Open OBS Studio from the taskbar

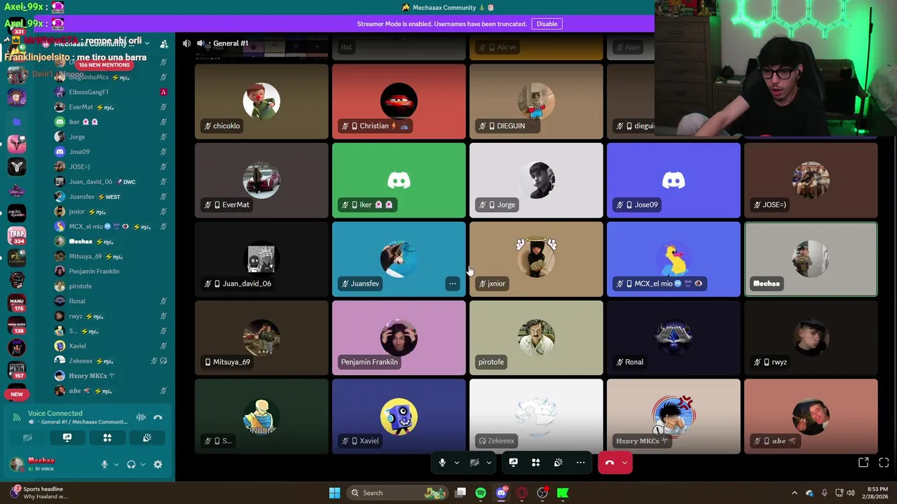542,493
